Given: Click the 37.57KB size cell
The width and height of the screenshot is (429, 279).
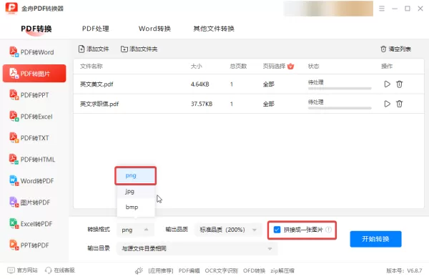Looking at the screenshot, I should (202, 104).
